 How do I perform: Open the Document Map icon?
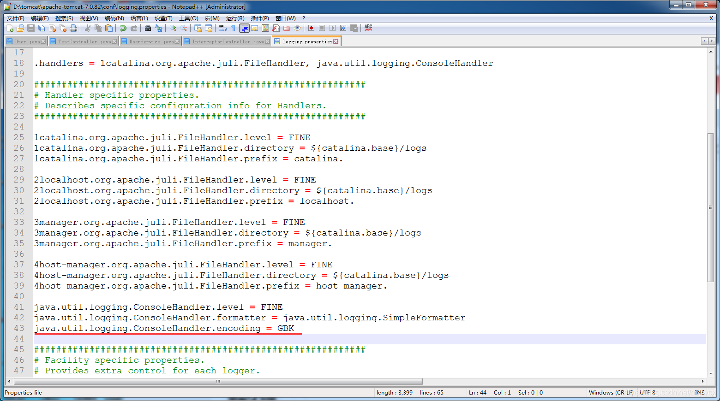pyautogui.click(x=265, y=28)
